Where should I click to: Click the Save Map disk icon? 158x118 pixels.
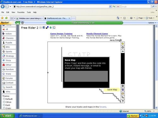123,90
